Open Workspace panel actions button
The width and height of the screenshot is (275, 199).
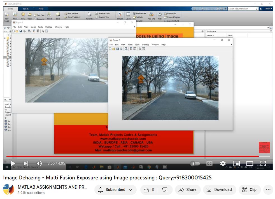(x=271, y=31)
